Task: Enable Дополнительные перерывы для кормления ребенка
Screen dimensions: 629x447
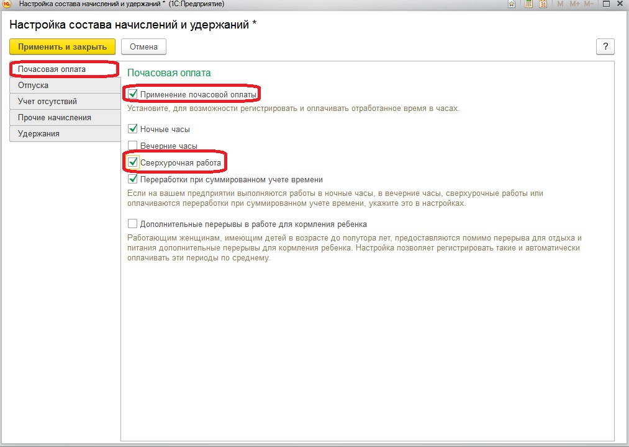Action: click(132, 224)
